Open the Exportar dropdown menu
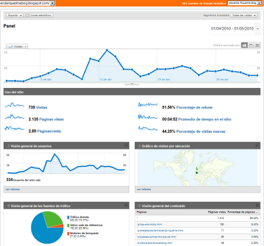Viewport: 264px width, 246px height. pyautogui.click(x=15, y=15)
